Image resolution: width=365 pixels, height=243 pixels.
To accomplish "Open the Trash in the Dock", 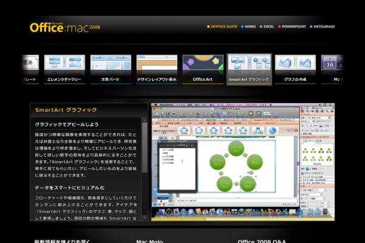I will point(325,211).
